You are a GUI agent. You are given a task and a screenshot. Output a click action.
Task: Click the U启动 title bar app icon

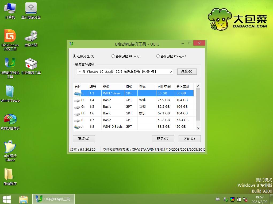[x=71, y=43]
